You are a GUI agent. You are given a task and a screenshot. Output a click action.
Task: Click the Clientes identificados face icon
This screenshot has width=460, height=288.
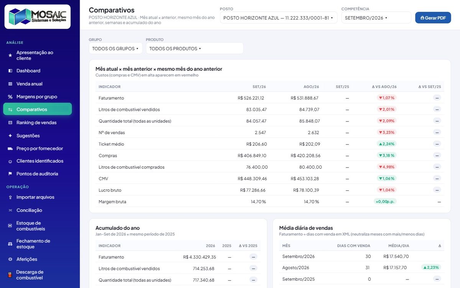(x=10, y=161)
